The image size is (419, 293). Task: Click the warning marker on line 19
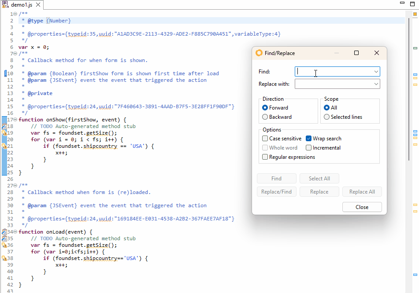coord(4,133)
